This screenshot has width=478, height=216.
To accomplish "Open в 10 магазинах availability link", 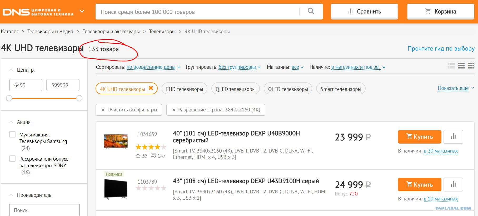I will 441,199.
